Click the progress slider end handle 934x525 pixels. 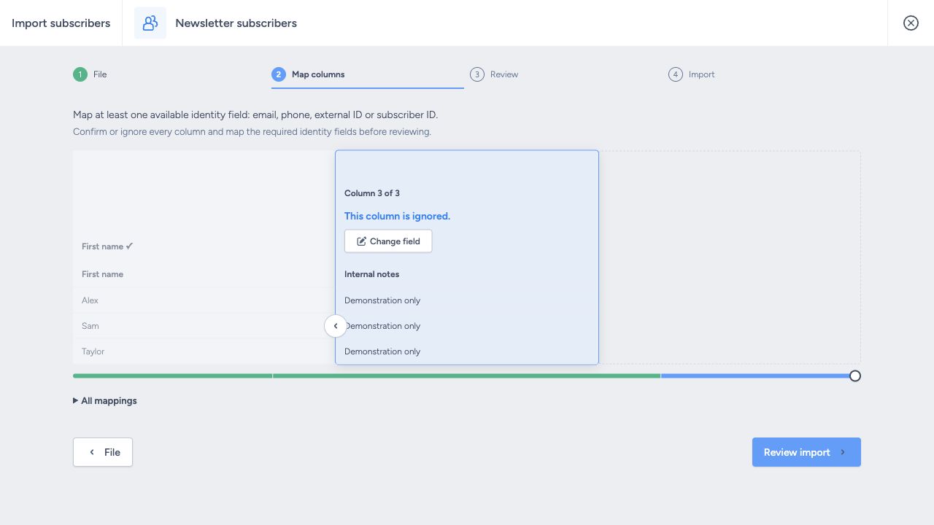pos(855,376)
